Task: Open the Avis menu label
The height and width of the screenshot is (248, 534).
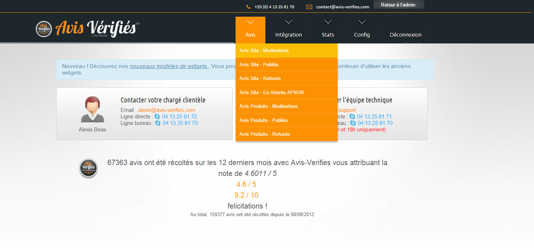Action: (250, 35)
